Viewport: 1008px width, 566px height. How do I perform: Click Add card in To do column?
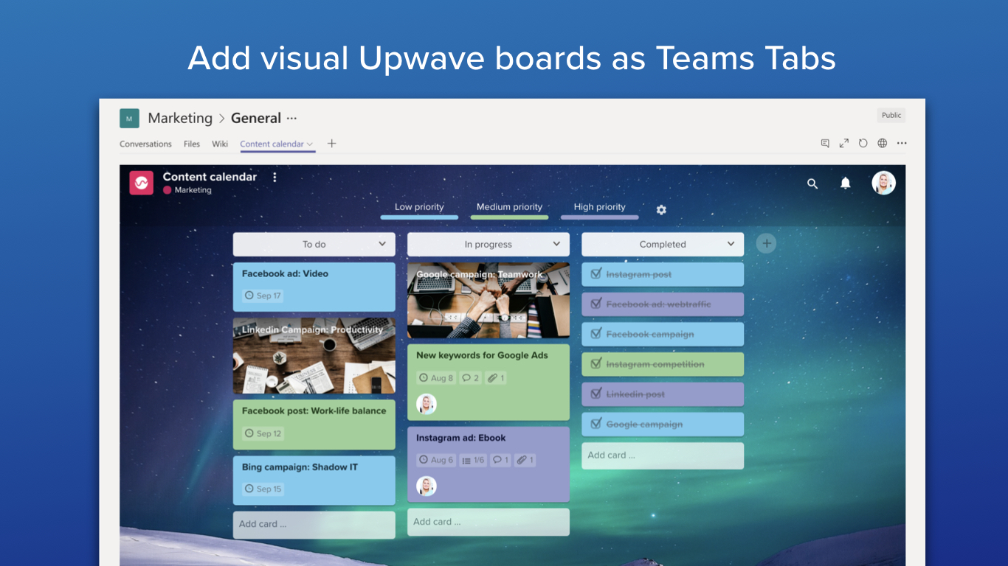coord(314,524)
